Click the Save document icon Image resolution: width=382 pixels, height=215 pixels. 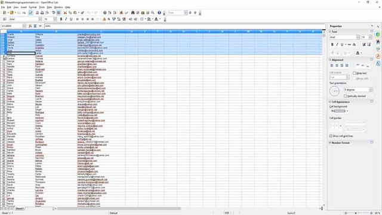click(19, 13)
